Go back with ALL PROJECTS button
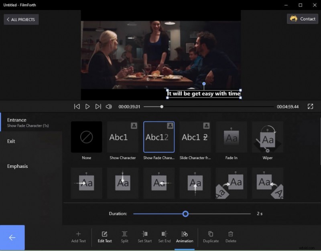Viewport: 321px width, 251px height. coord(21,19)
